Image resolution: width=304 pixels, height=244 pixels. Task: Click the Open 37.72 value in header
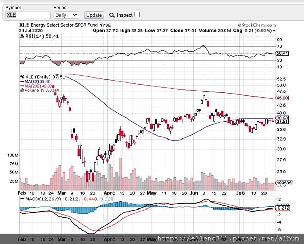[x=105, y=30]
